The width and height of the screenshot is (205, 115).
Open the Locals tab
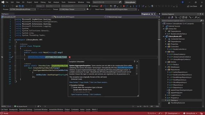88,110
